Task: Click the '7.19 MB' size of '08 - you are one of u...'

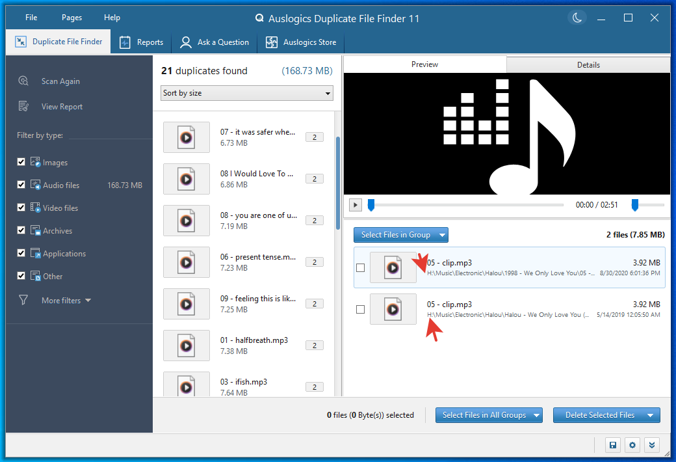Action: point(233,226)
